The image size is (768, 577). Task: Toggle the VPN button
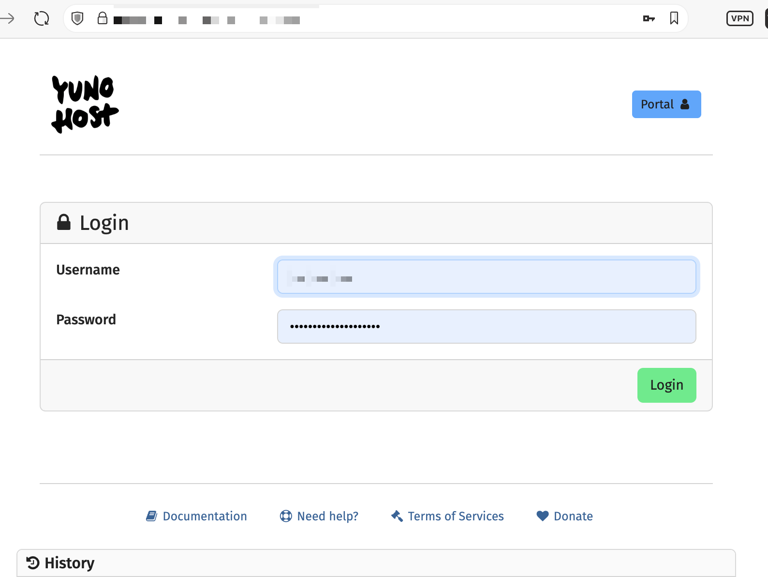740,18
